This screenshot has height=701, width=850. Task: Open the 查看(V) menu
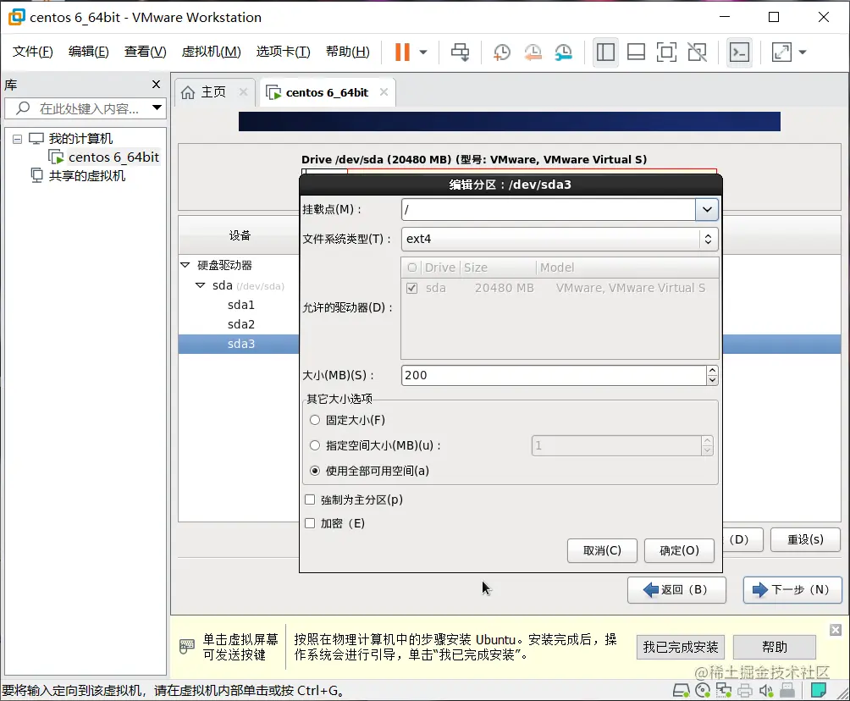point(146,52)
